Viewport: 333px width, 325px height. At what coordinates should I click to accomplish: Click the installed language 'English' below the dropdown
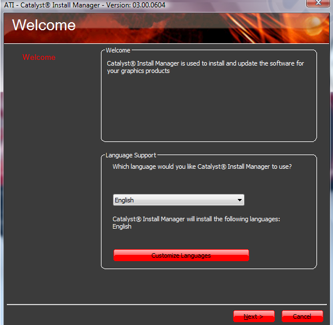point(122,226)
